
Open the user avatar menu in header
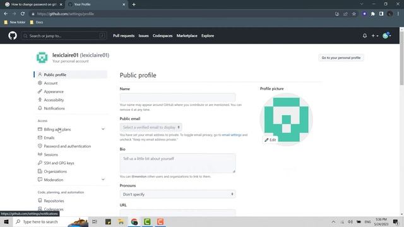point(387,36)
